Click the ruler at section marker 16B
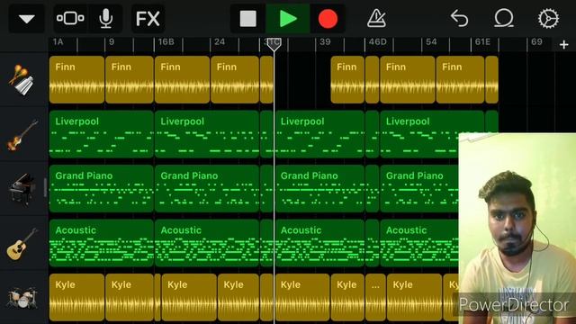Screen dimensions: 576x324 click(166, 42)
